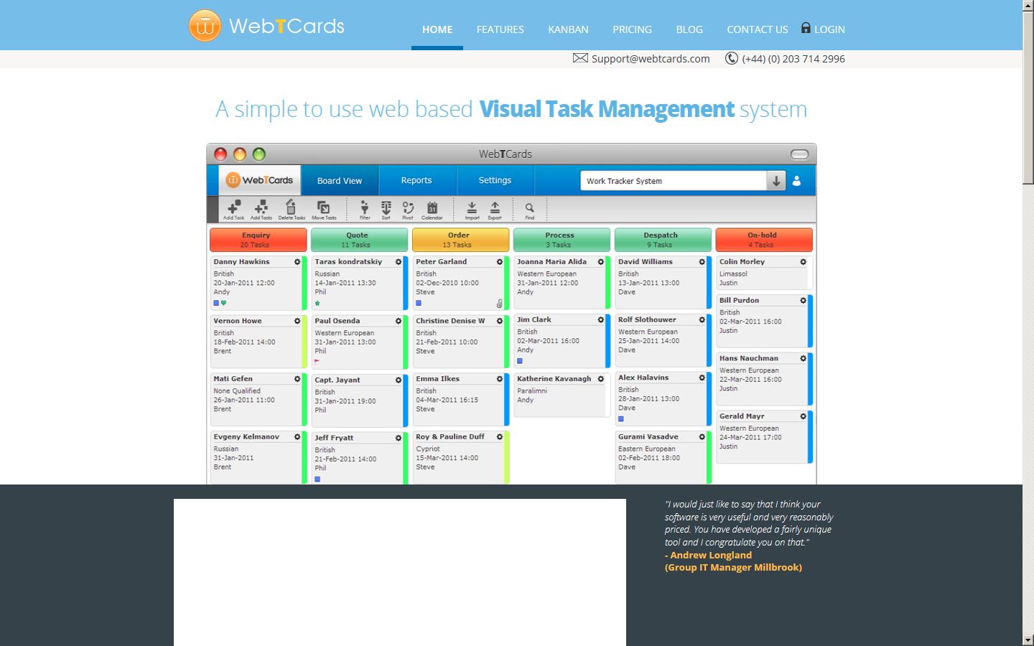
Task: Click the page scrollbar up arrow
Action: coord(1028,6)
